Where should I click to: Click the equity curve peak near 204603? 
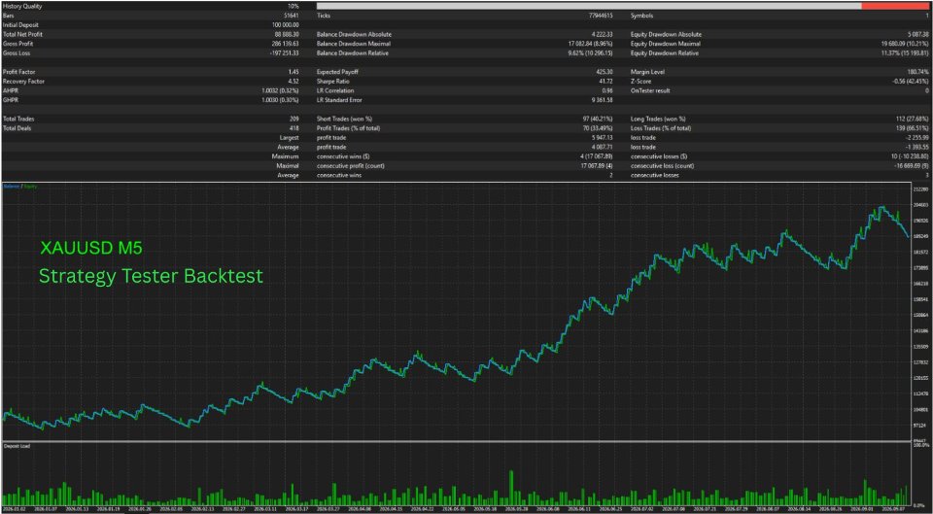coord(881,208)
